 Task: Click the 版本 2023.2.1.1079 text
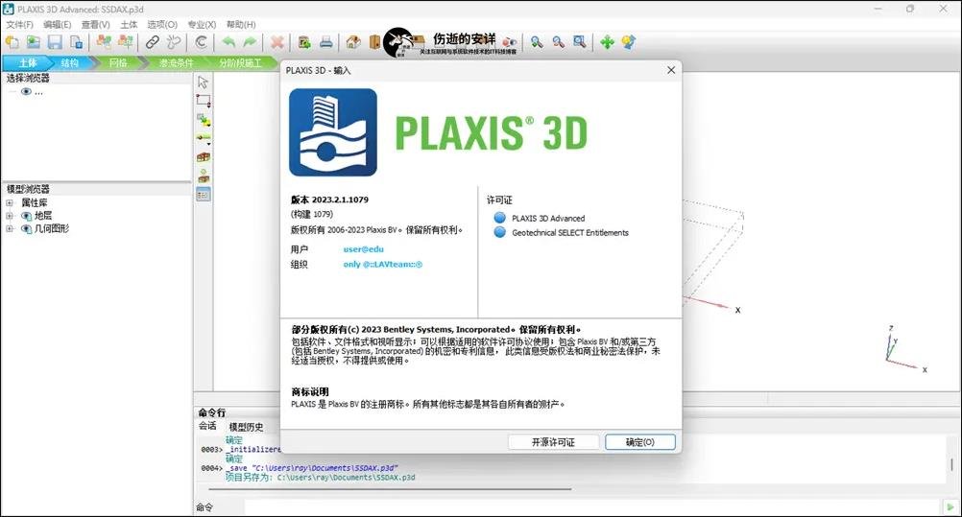pos(329,200)
